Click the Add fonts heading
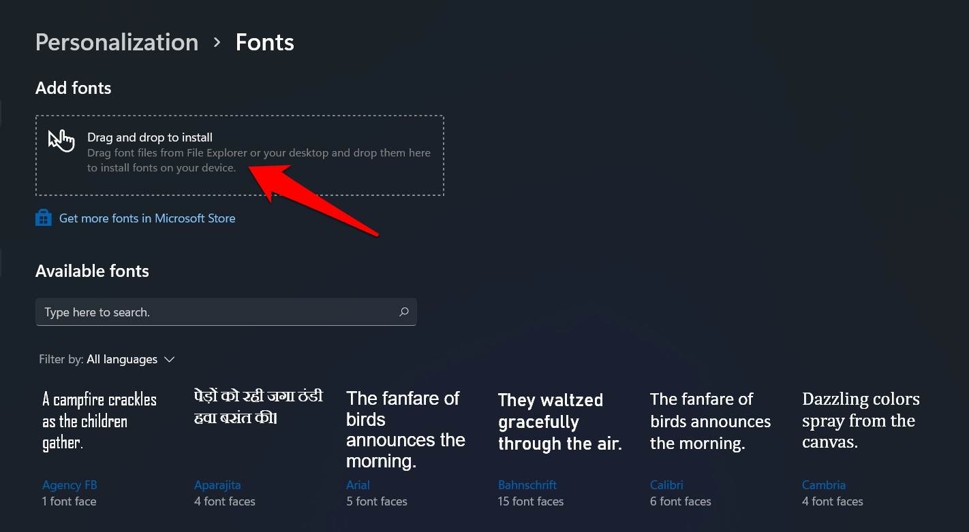Image resolution: width=969 pixels, height=532 pixels. [x=74, y=88]
